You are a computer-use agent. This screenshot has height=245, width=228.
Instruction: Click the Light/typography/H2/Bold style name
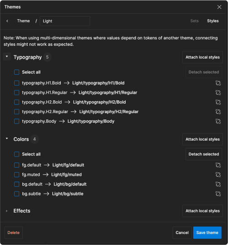(x=100, y=102)
